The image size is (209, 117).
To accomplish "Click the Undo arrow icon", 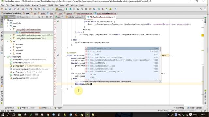I will [14, 9].
